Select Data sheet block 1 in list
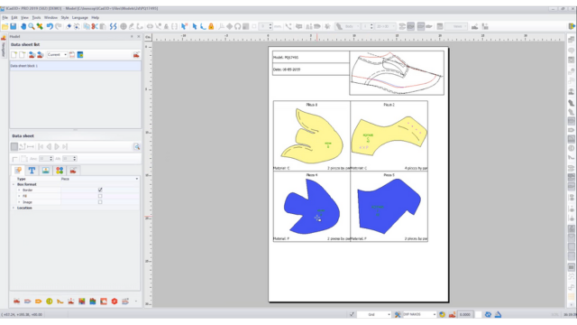Viewport: 577px width, 325px height. [75, 66]
